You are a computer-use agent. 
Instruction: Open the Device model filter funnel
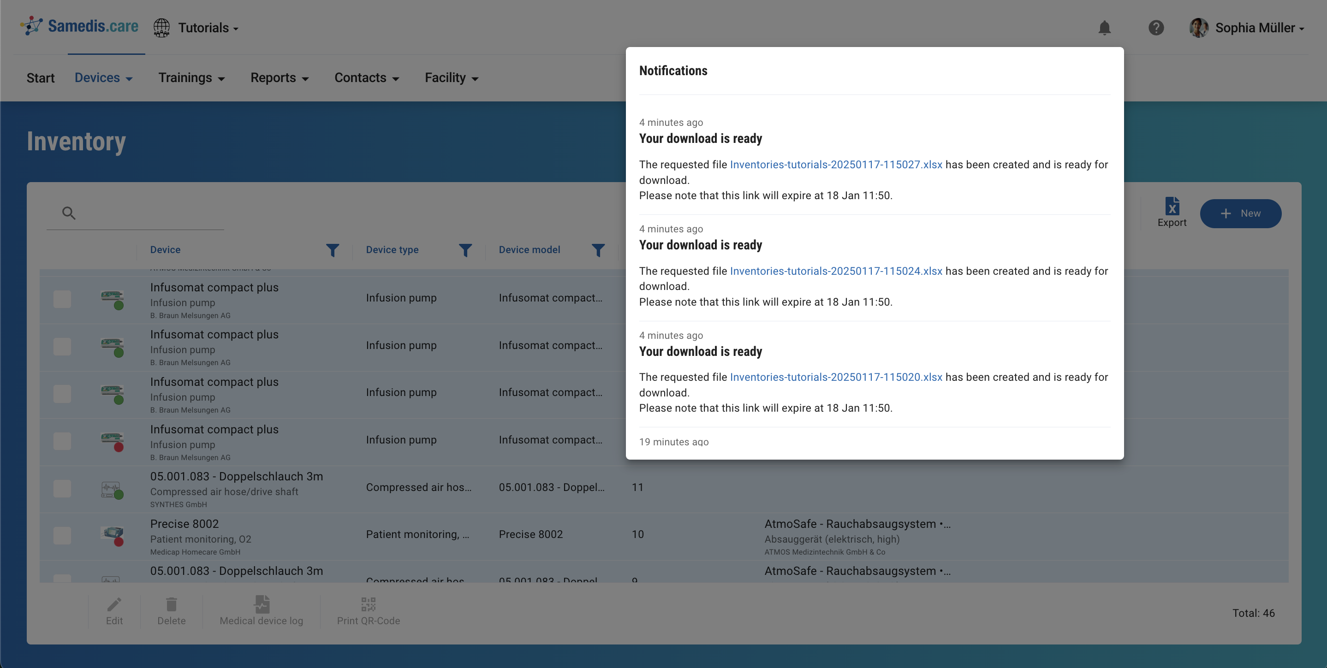[598, 250]
